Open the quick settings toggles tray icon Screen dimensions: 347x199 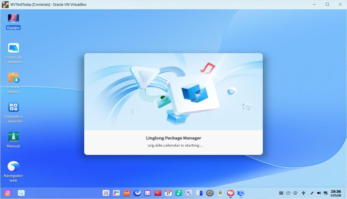tap(326, 193)
